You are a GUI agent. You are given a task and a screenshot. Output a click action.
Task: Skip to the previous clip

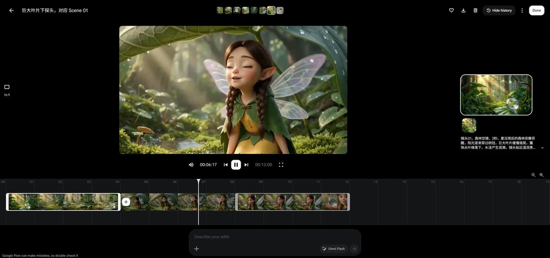pos(225,165)
